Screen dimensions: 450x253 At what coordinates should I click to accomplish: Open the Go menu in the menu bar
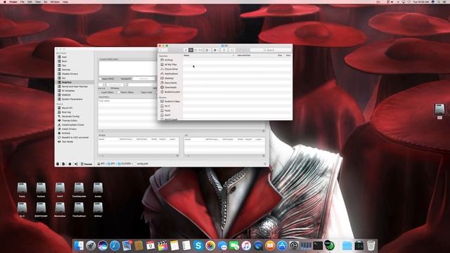(x=46, y=1)
